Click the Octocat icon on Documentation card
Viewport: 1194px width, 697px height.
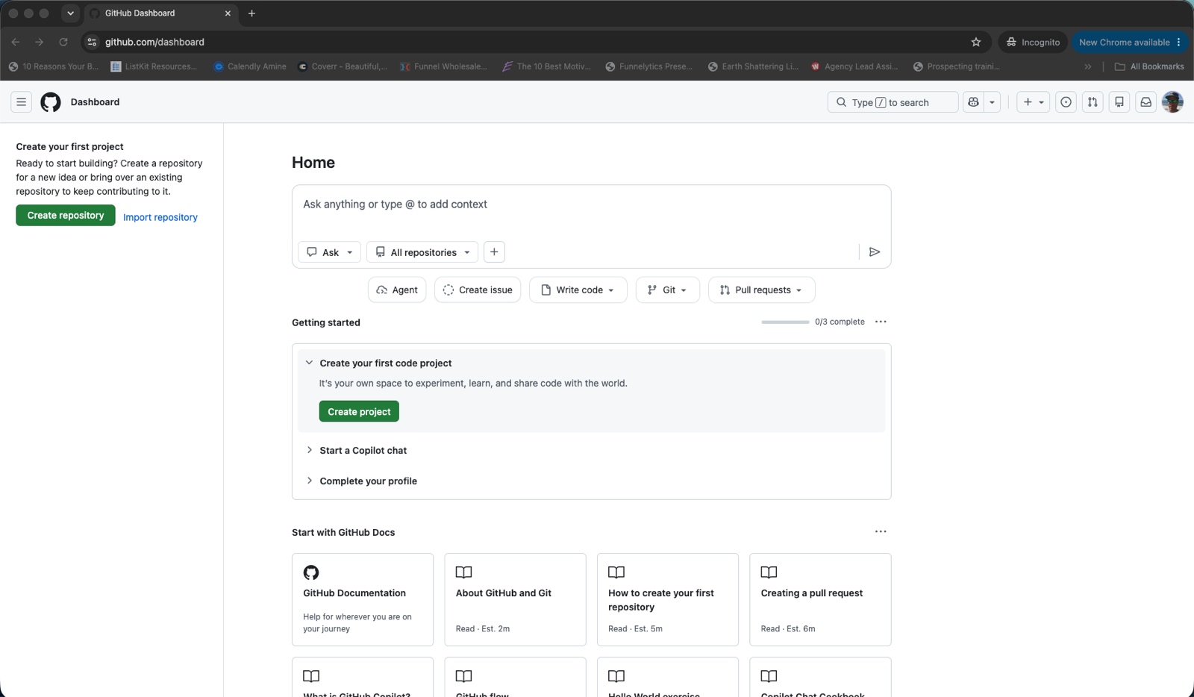tap(311, 572)
